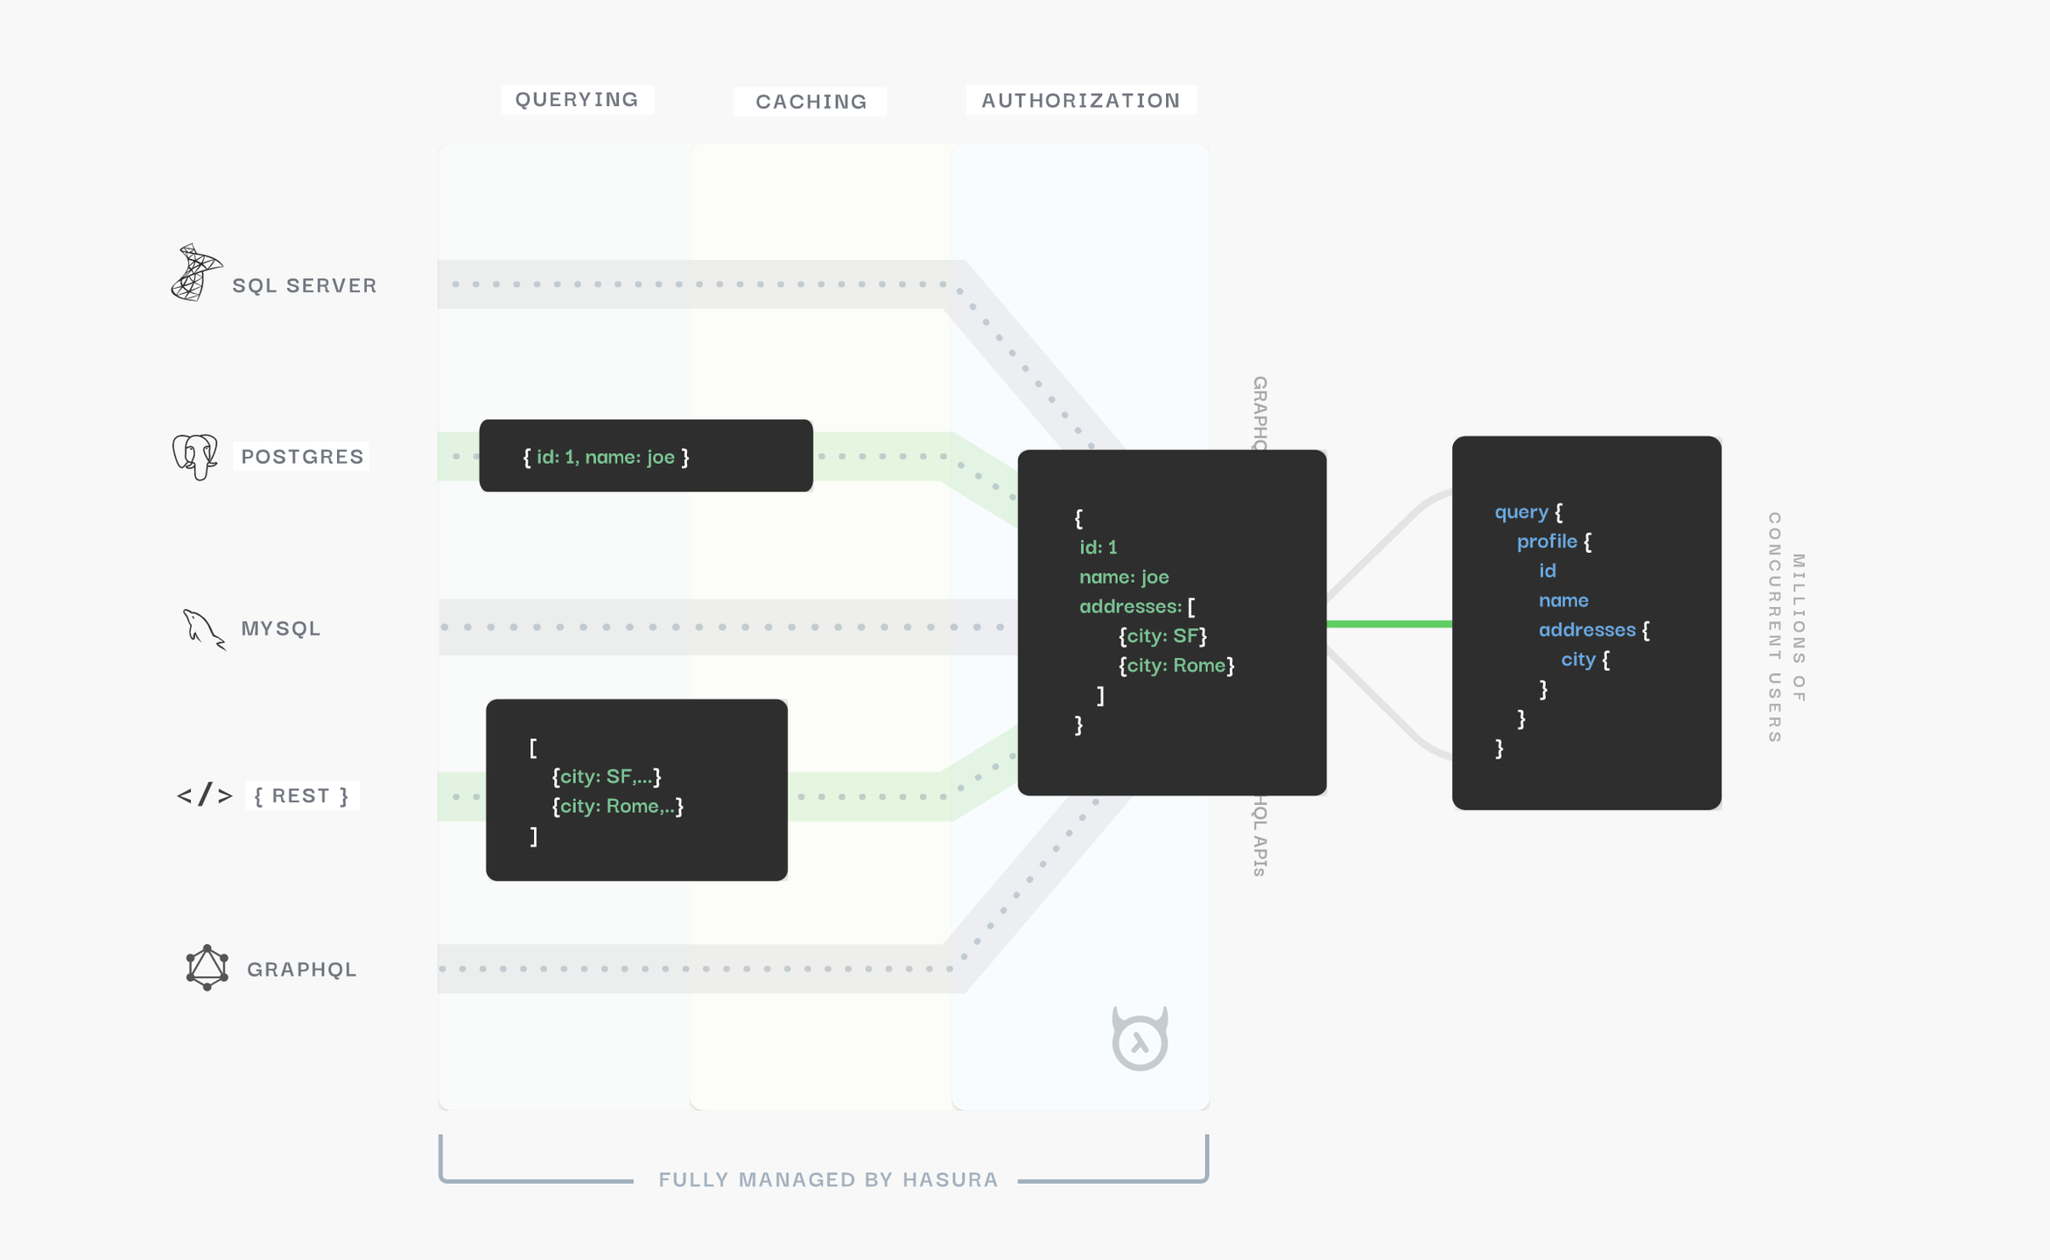Click the POSTGRES label text
Image resolution: width=2050 pixels, height=1260 pixels.
pyautogui.click(x=302, y=457)
